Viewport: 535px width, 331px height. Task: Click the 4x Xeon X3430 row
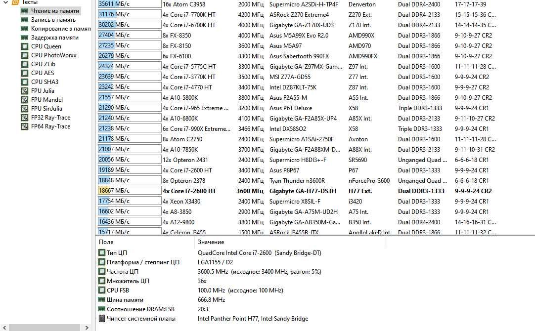pyautogui.click(x=297, y=202)
